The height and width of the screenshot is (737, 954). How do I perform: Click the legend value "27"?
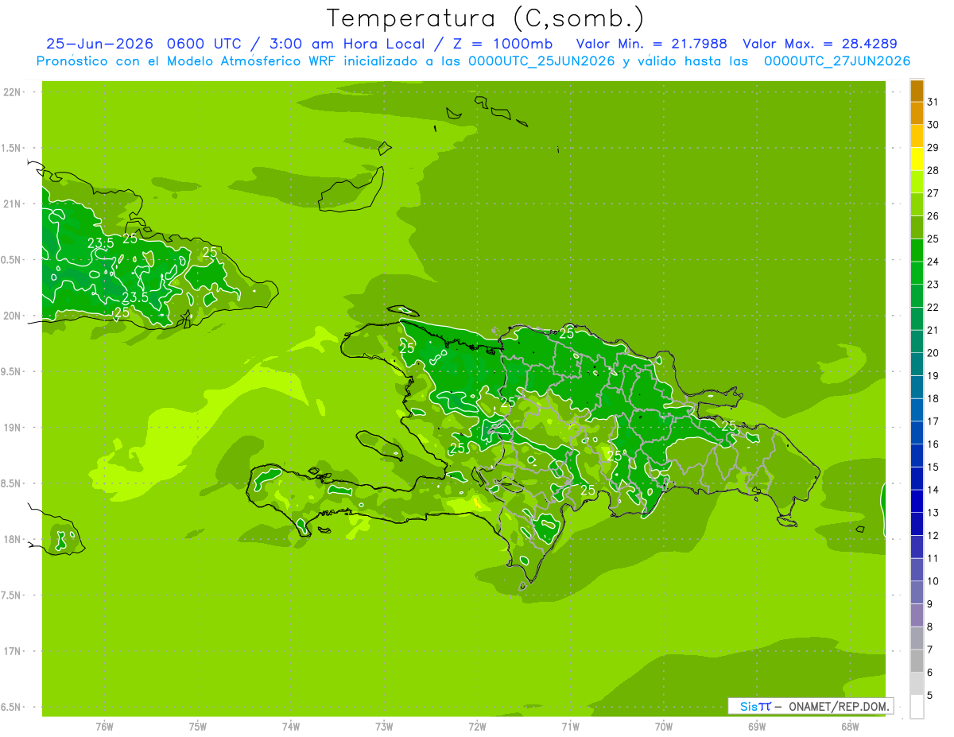point(933,193)
